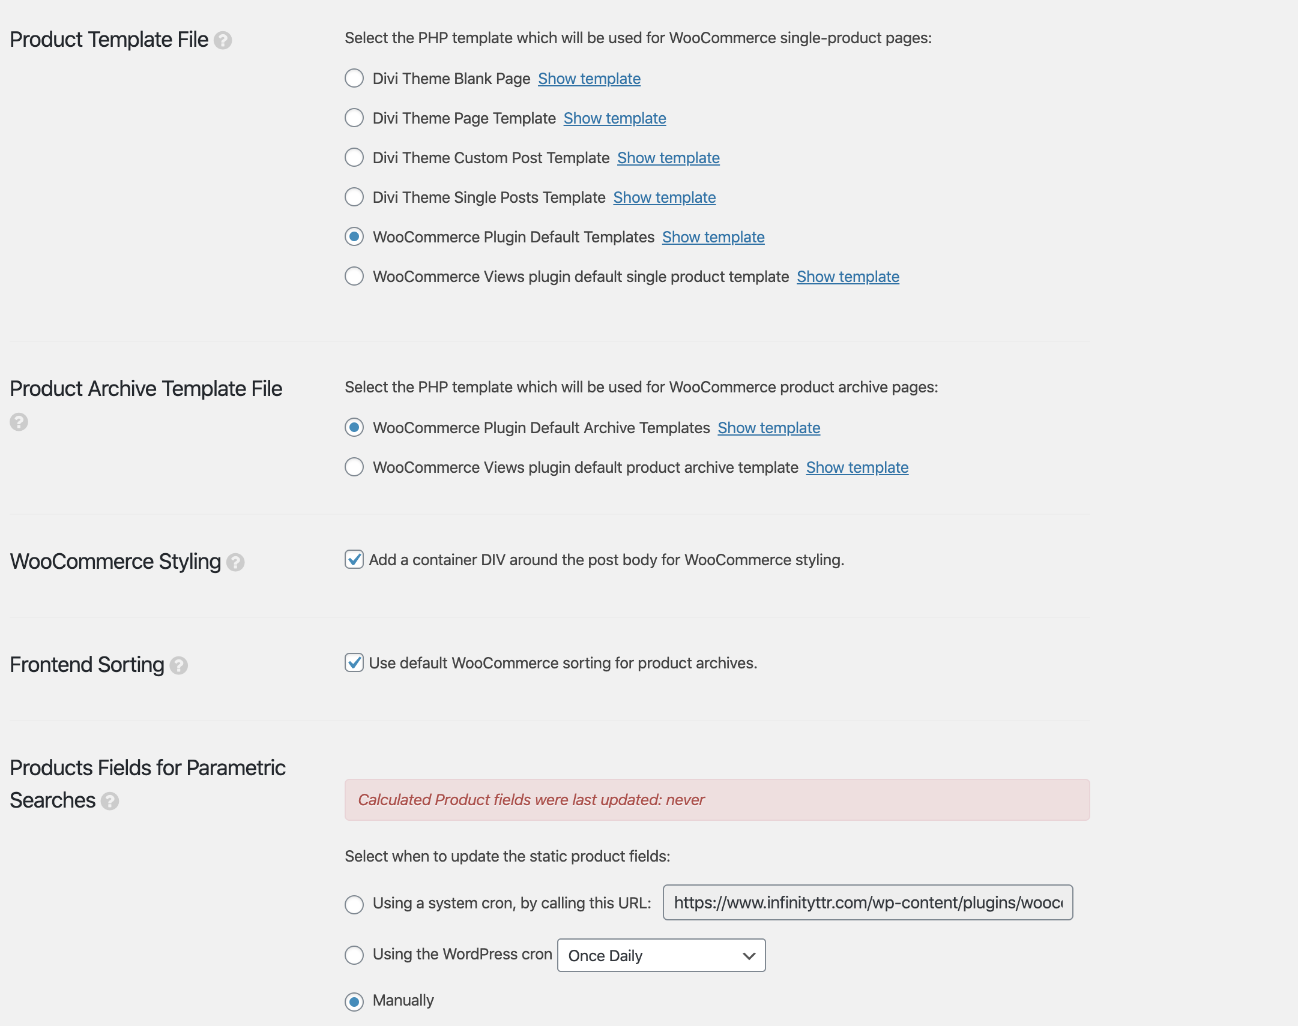This screenshot has width=1298, height=1026.
Task: Choose WooCommerce Views default product archive template
Action: tap(354, 467)
